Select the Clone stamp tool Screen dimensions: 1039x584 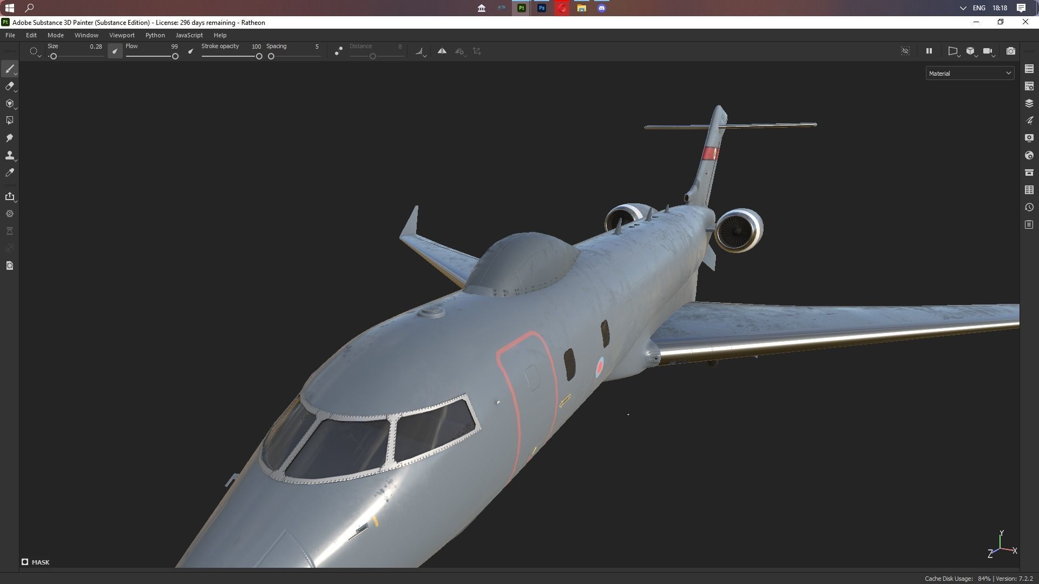[x=9, y=155]
